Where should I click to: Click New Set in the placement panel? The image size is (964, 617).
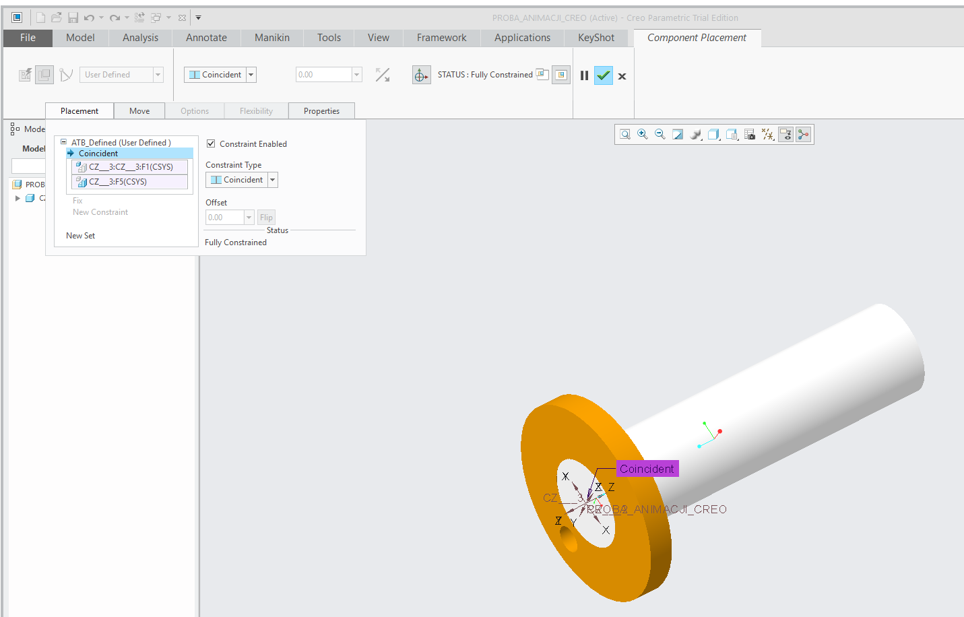click(80, 236)
